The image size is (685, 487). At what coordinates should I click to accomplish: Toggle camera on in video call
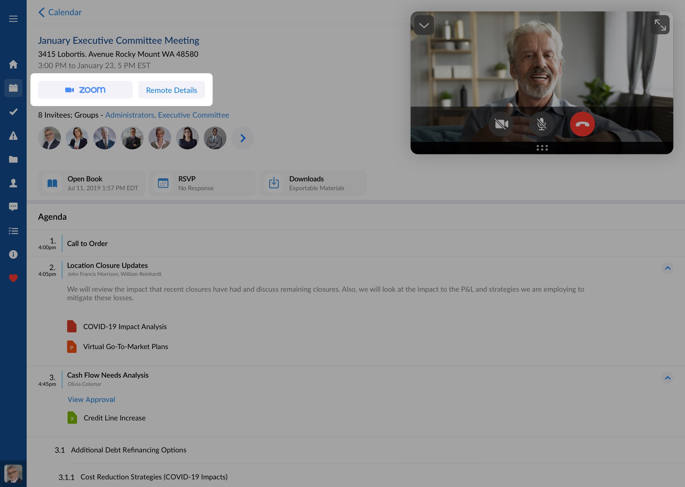[501, 124]
